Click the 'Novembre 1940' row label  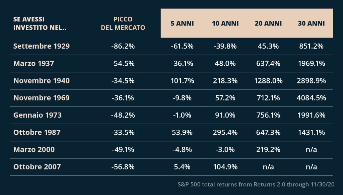coord(42,80)
